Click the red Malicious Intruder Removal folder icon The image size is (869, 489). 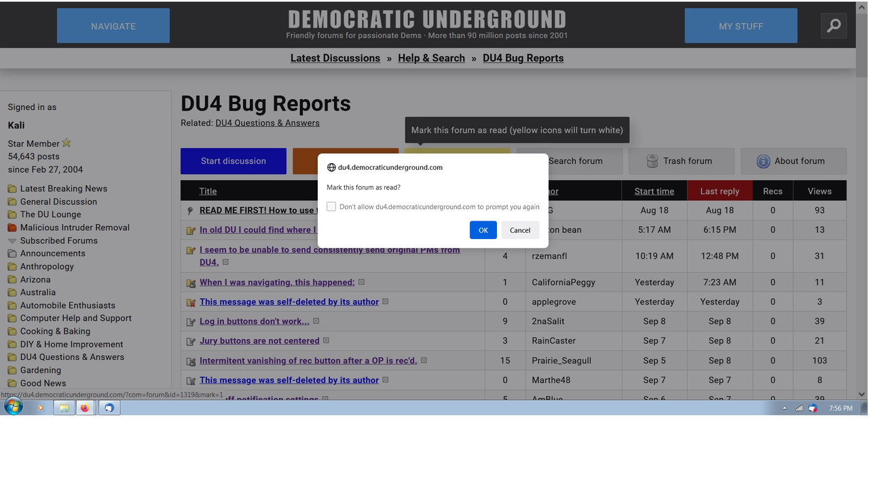click(12, 228)
